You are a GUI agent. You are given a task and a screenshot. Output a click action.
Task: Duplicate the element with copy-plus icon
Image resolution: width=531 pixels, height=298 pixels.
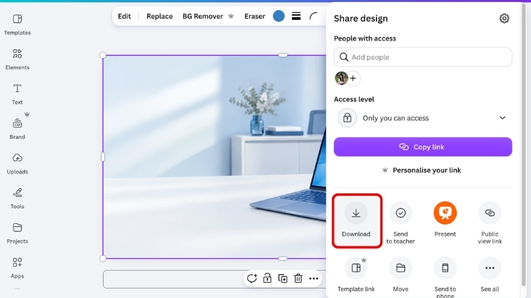283,278
